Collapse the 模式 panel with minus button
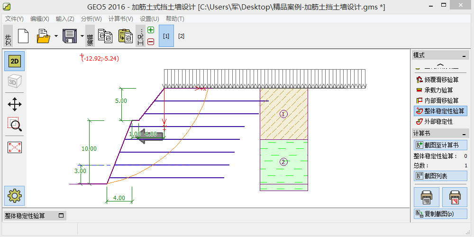 (x=464, y=55)
